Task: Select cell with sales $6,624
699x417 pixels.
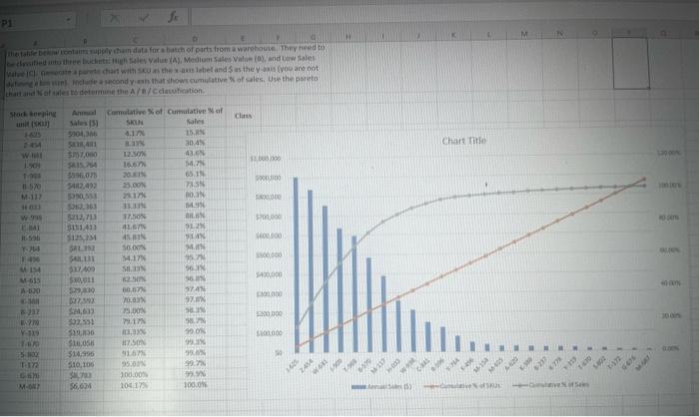Action: click(81, 386)
